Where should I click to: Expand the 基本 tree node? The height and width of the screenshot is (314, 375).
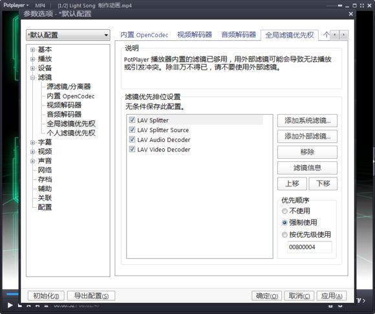coord(33,50)
